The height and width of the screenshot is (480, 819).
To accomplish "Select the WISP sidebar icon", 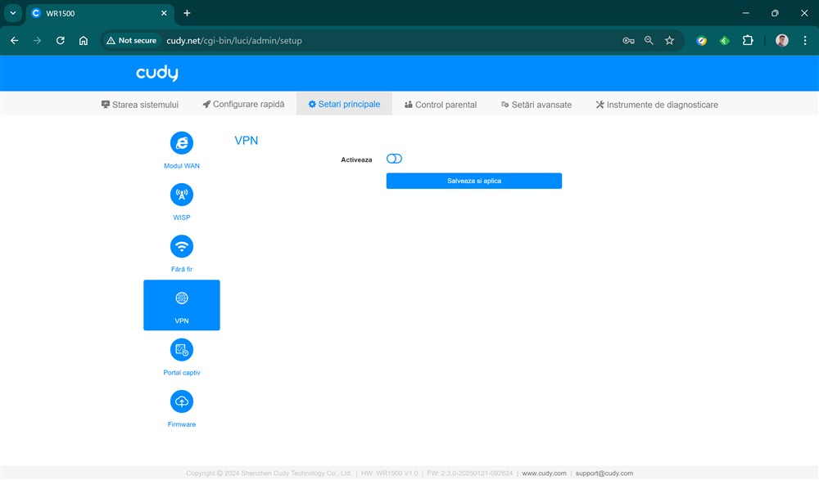I will (x=182, y=195).
